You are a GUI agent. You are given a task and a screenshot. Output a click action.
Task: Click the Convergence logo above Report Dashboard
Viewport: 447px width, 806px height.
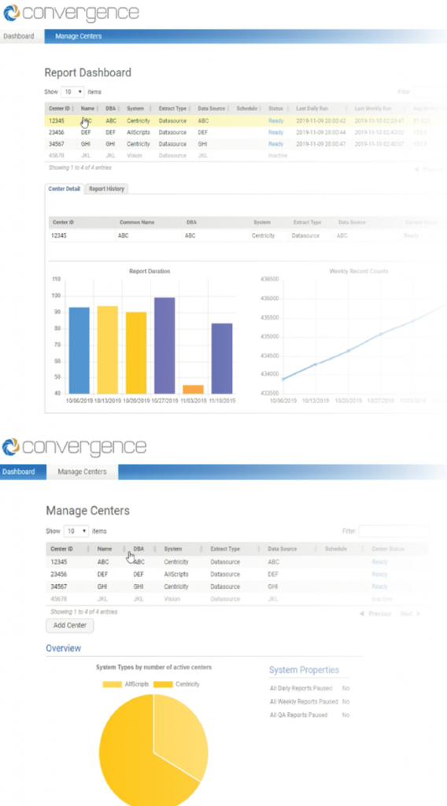[x=70, y=13]
